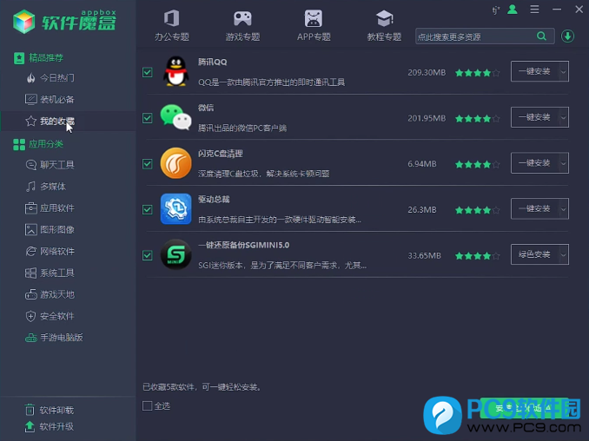589x441 pixels.
Task: Click the 今日热门 flame icon
Action: pyautogui.click(x=30, y=77)
